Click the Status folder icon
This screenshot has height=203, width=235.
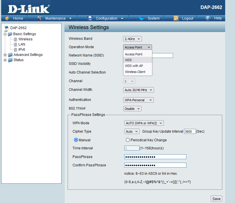(x=10, y=60)
